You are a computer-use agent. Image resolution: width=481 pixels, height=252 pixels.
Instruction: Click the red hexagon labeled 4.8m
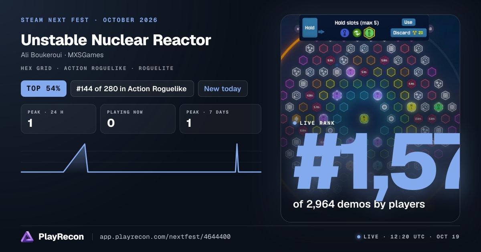tap(309, 96)
